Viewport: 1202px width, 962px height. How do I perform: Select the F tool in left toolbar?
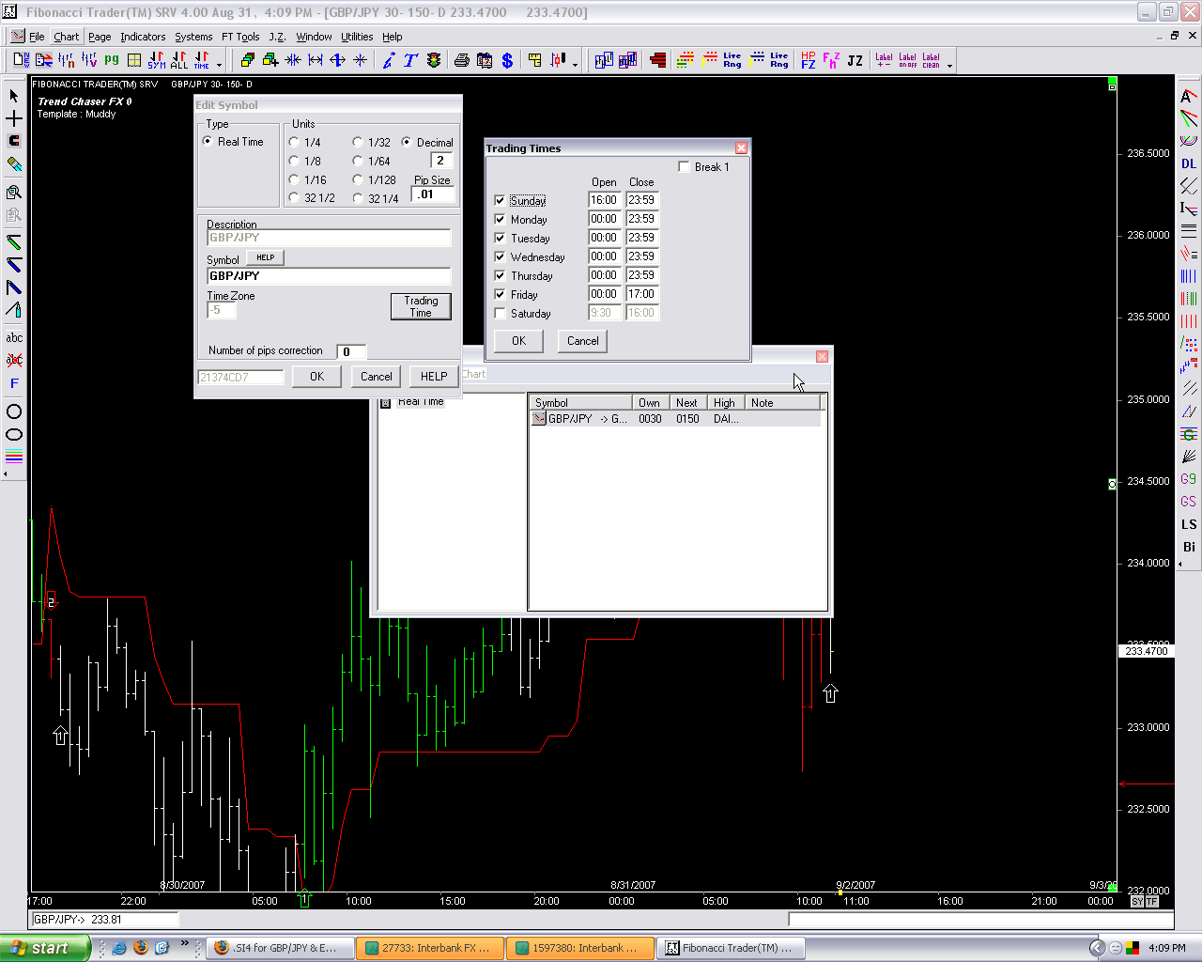(14, 383)
